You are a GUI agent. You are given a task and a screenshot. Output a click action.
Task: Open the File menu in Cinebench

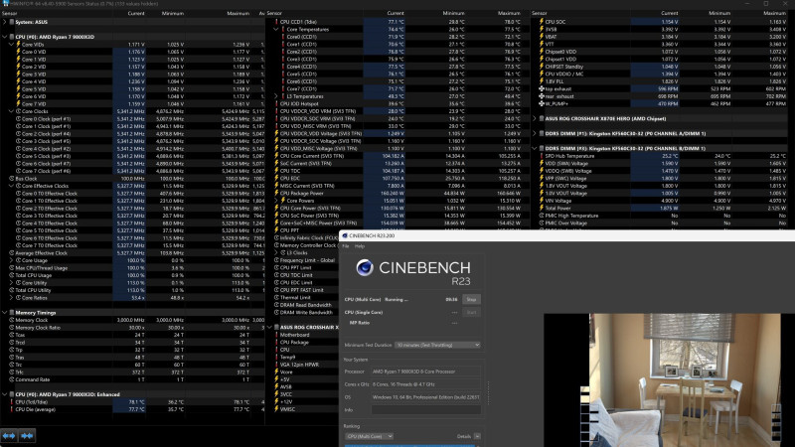[x=346, y=246]
